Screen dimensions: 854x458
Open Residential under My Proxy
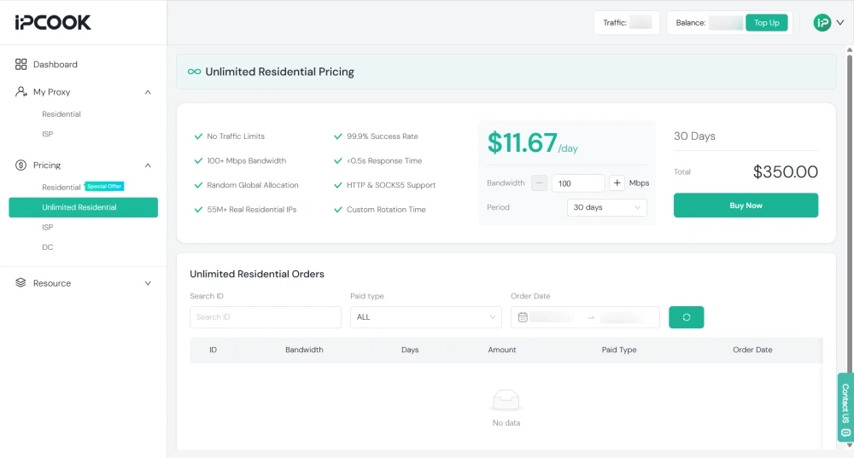tap(61, 114)
